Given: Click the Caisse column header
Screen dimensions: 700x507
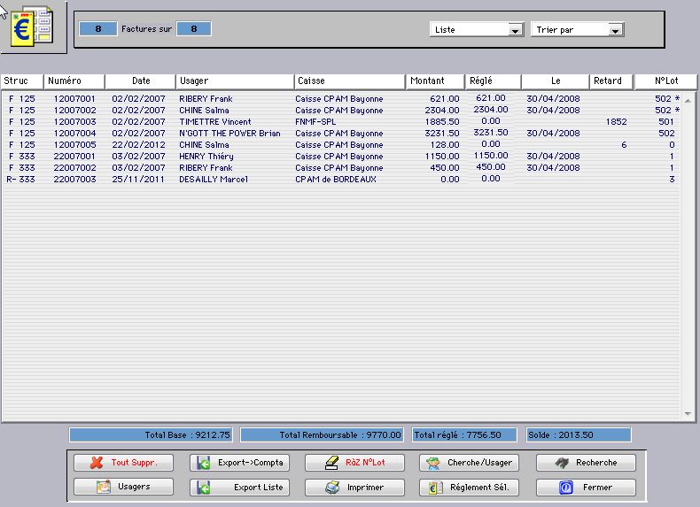Looking at the screenshot, I should click(349, 81).
